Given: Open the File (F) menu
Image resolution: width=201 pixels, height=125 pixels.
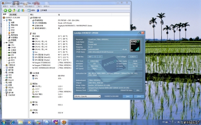Looking at the screenshot, I should coord(6,6).
